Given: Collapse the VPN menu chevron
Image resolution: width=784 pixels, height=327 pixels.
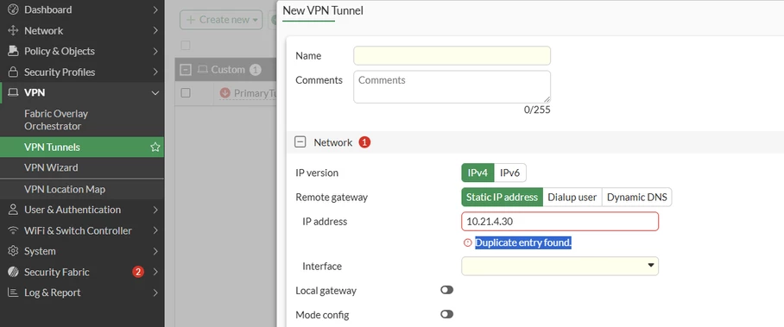Looking at the screenshot, I should (x=155, y=93).
